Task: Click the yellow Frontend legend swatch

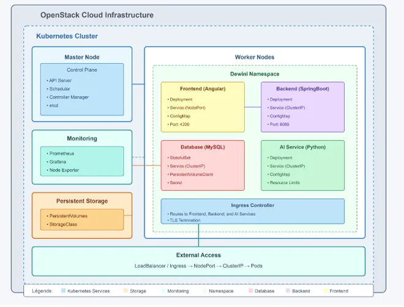Action: pos(326,290)
